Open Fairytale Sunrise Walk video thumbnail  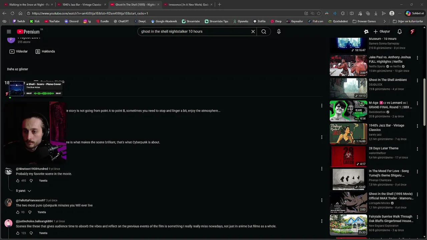tap(348, 225)
